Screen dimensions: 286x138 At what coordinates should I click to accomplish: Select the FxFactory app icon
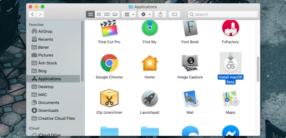point(231,28)
